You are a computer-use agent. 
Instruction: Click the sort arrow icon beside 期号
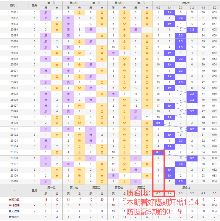[17, 5]
